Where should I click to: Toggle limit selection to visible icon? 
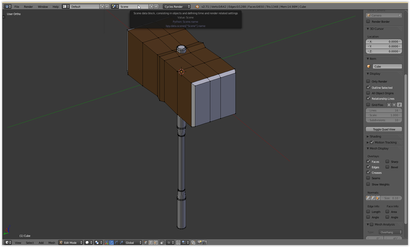click(x=162, y=243)
